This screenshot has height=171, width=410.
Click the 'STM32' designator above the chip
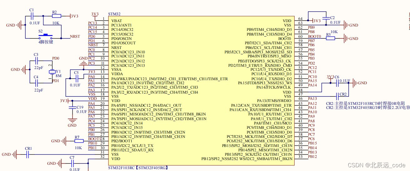coord(114,14)
